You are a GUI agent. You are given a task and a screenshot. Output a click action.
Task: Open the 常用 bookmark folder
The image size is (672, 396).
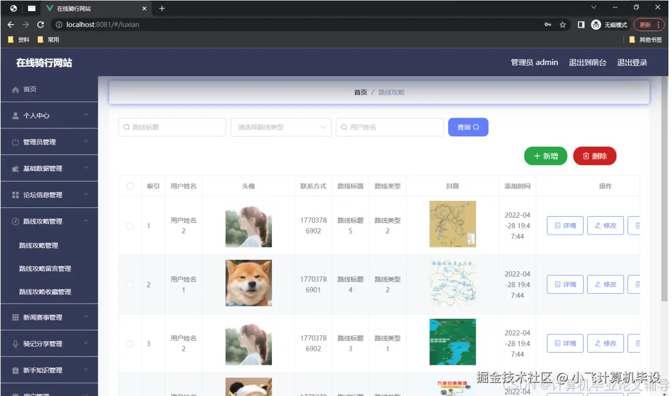coord(48,39)
